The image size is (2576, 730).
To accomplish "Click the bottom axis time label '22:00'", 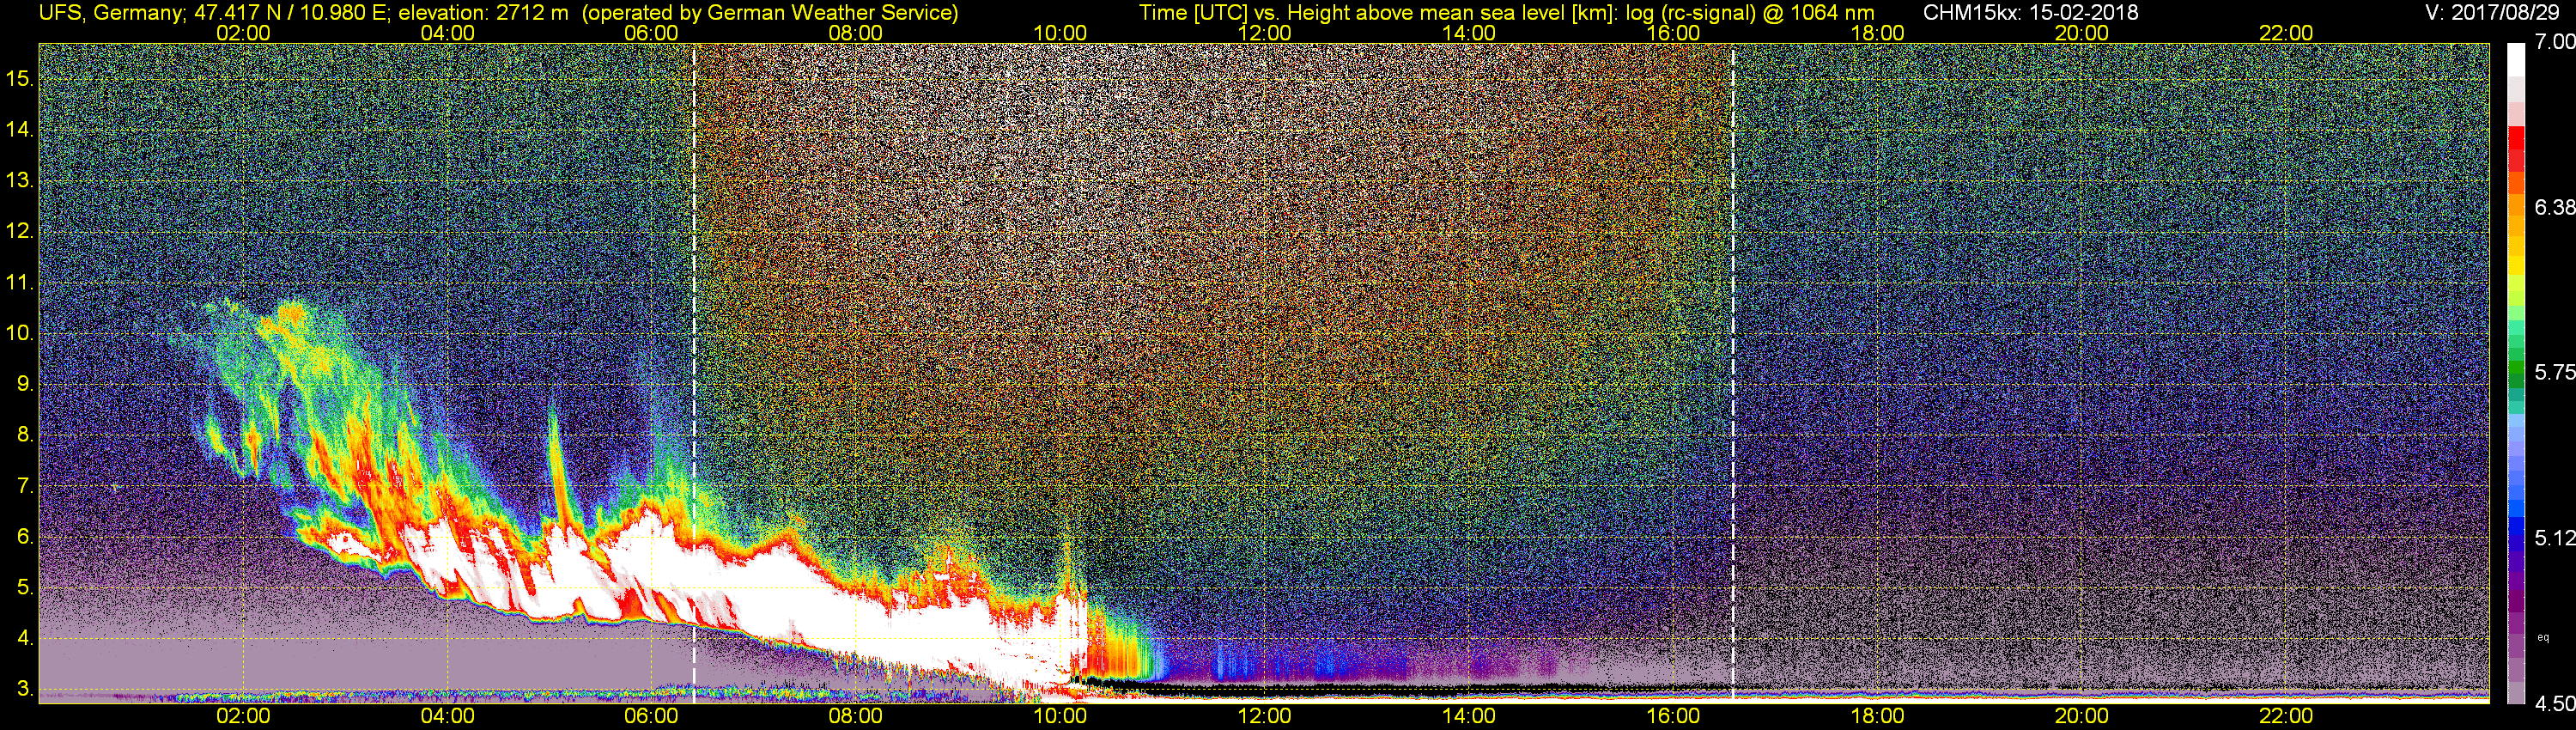I will (2286, 716).
